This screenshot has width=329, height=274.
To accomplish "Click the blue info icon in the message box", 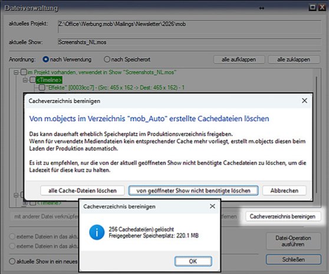I will (97, 232).
